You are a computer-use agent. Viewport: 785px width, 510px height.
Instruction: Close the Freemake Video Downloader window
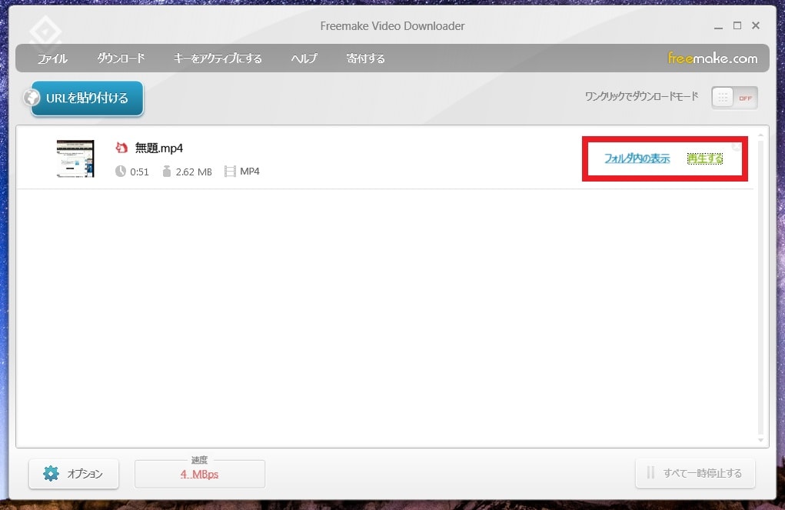[756, 25]
